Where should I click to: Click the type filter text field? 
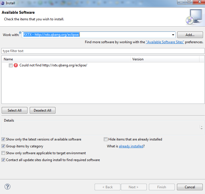pos(103,51)
